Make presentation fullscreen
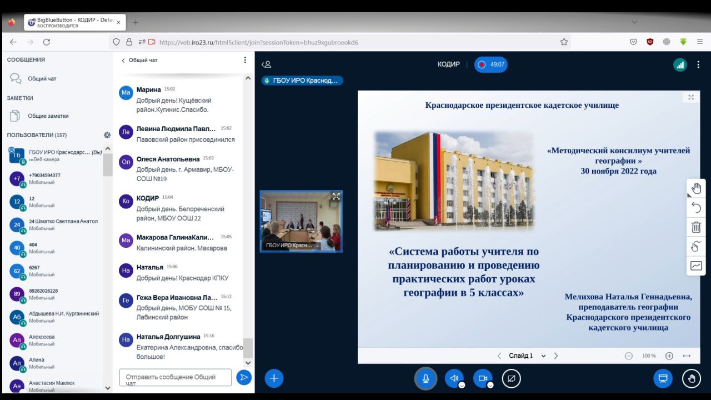 point(691,97)
